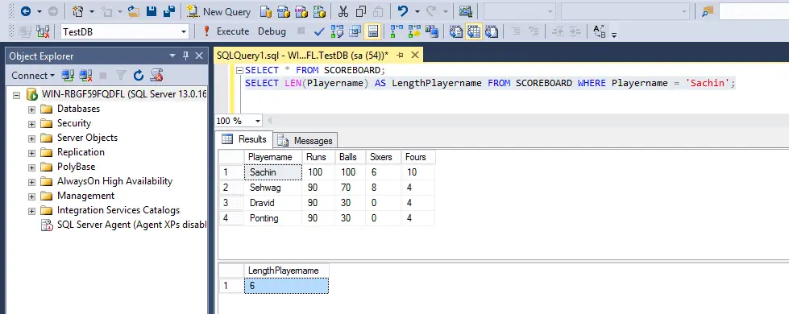The image size is (789, 314).
Task: Expand the Replication folder
Action: (31, 153)
